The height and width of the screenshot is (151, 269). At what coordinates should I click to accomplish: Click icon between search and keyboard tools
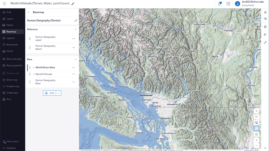(x=257, y=123)
